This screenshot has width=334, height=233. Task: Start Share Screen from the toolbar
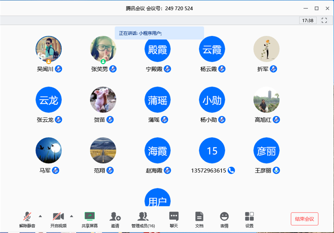click(89, 220)
